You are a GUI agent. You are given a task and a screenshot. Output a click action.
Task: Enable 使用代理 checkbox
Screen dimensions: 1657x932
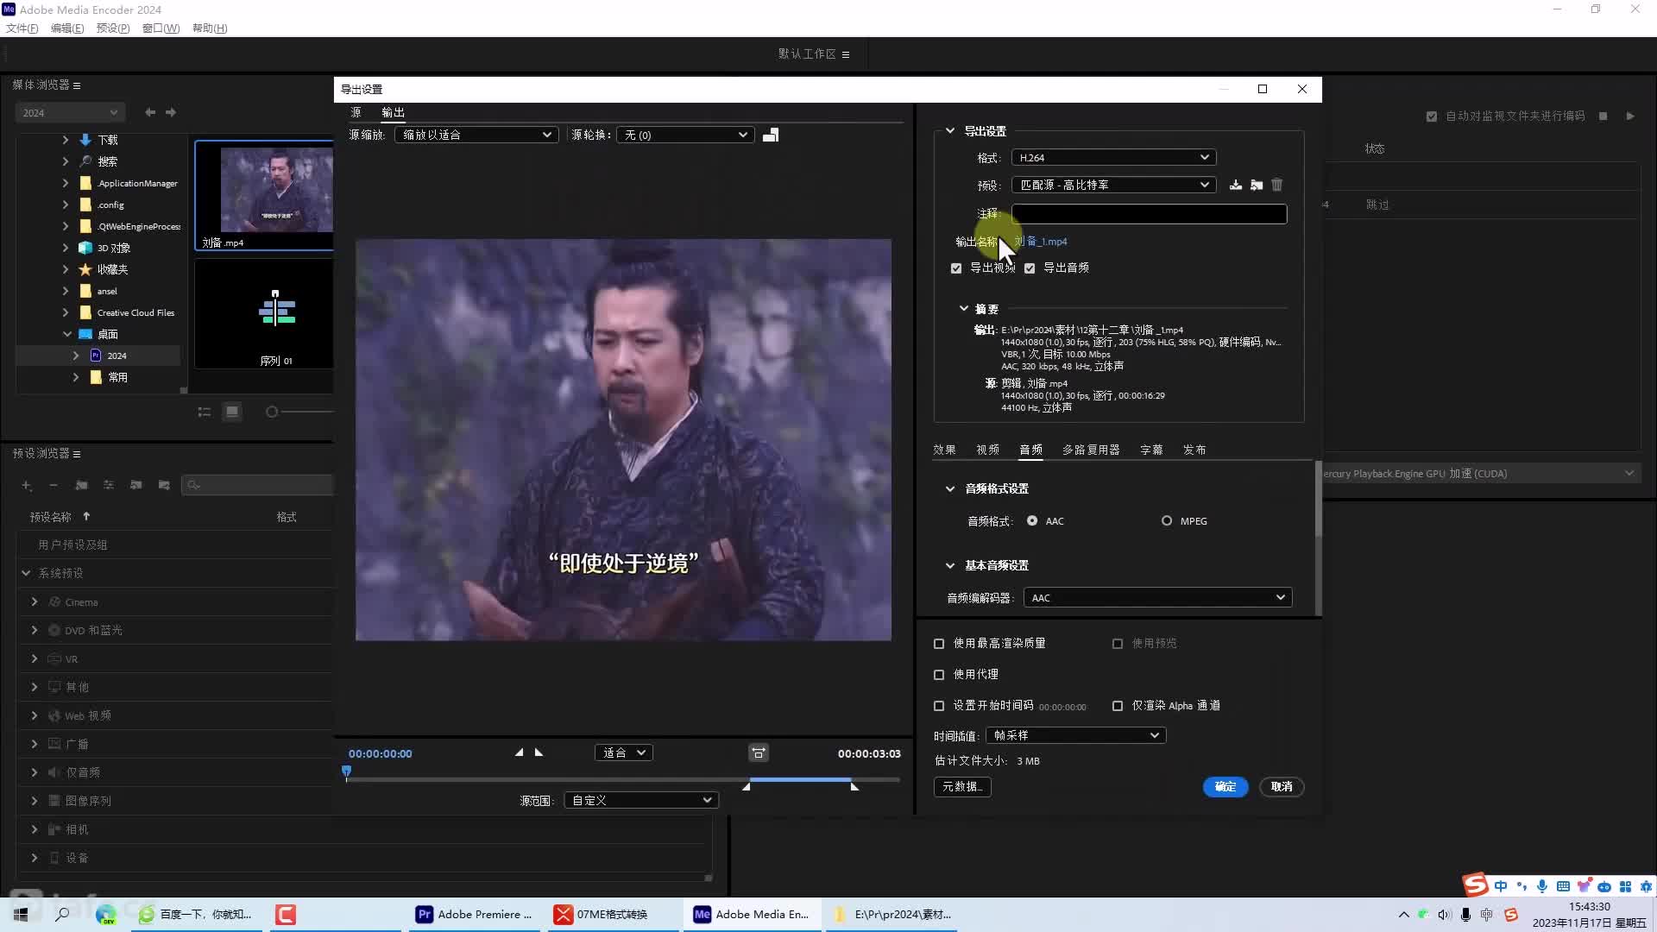click(x=939, y=675)
